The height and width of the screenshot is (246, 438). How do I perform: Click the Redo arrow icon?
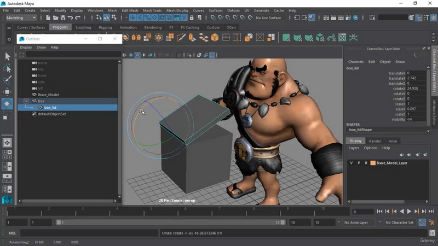(x=78, y=17)
